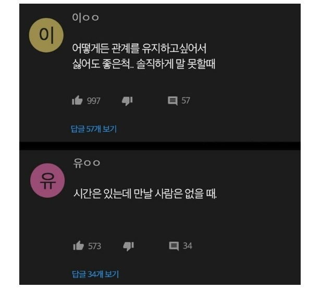
Task: Open reply icon with 34 replies
Action: 174,246
